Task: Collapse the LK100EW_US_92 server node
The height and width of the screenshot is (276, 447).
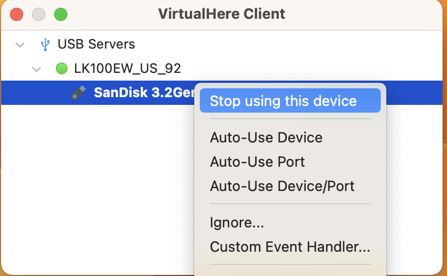Action: point(37,69)
